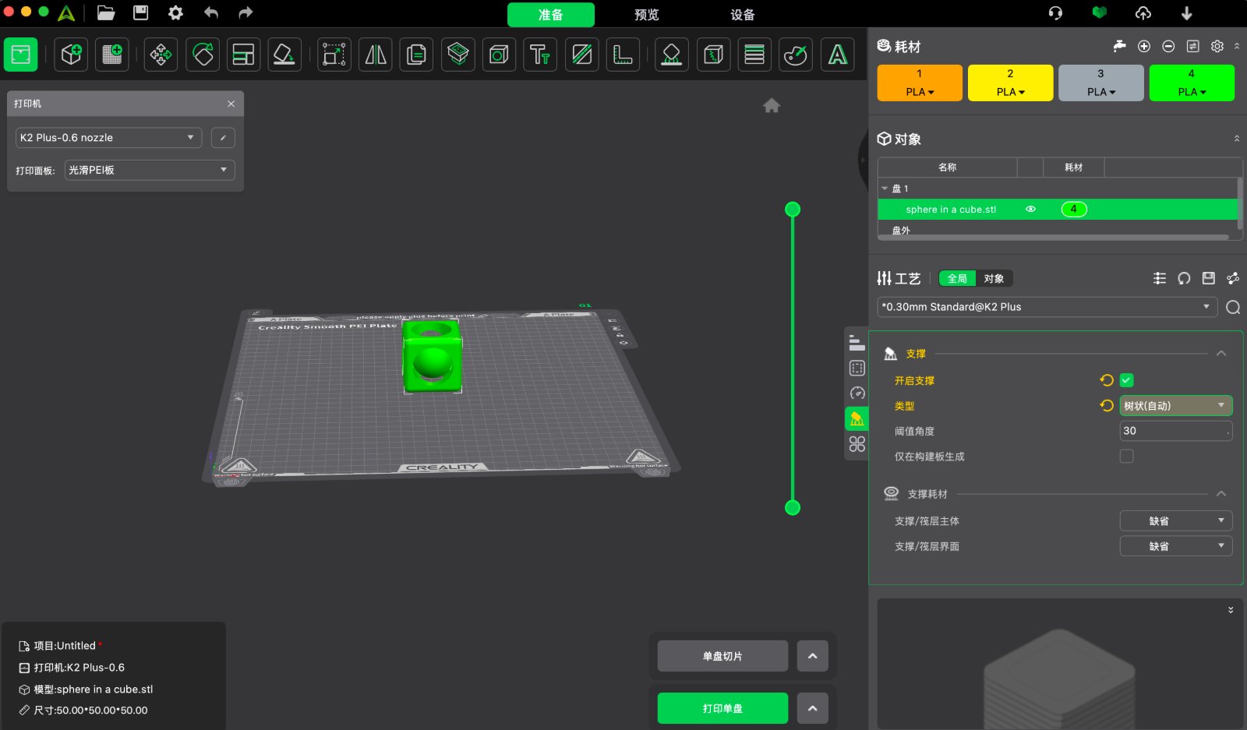Open the speed gauge settings side tab
The height and width of the screenshot is (730, 1247).
click(857, 393)
